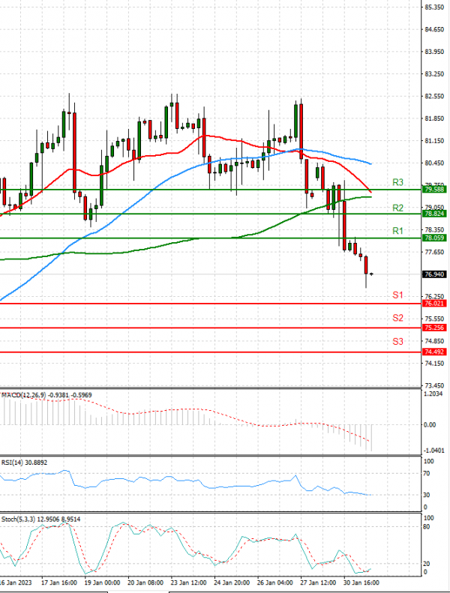Click the RSI scale level 70

click(427, 474)
